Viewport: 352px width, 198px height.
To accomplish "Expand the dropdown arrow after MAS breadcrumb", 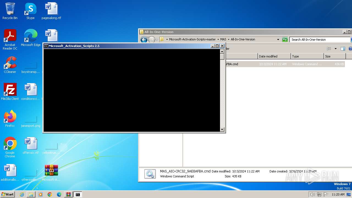I will 229,39.
